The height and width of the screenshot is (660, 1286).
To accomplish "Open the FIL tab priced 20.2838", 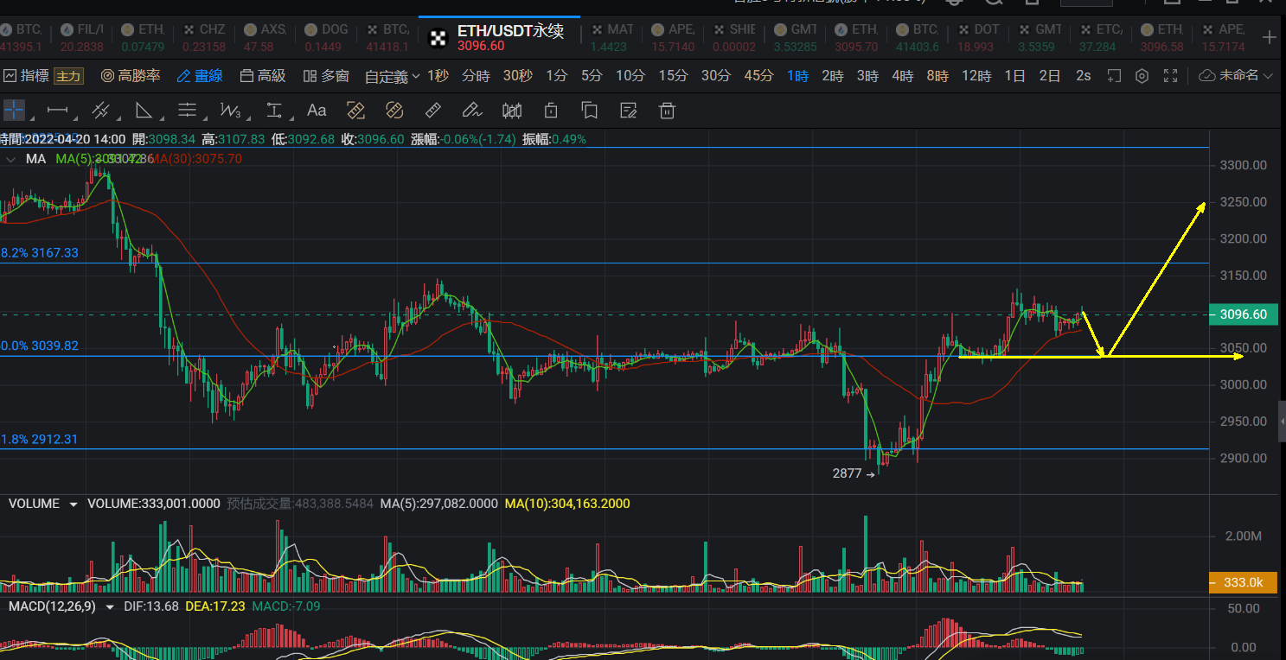I will point(82,37).
